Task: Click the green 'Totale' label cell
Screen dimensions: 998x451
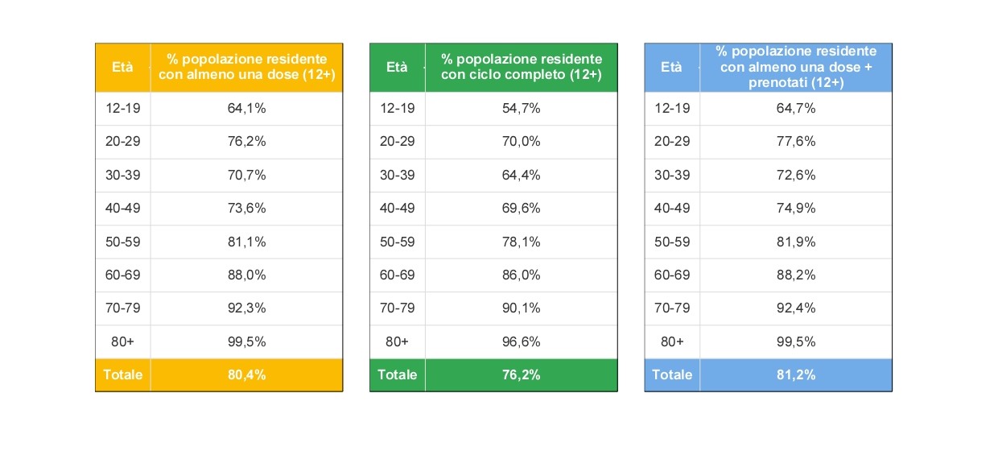Action: tap(397, 375)
